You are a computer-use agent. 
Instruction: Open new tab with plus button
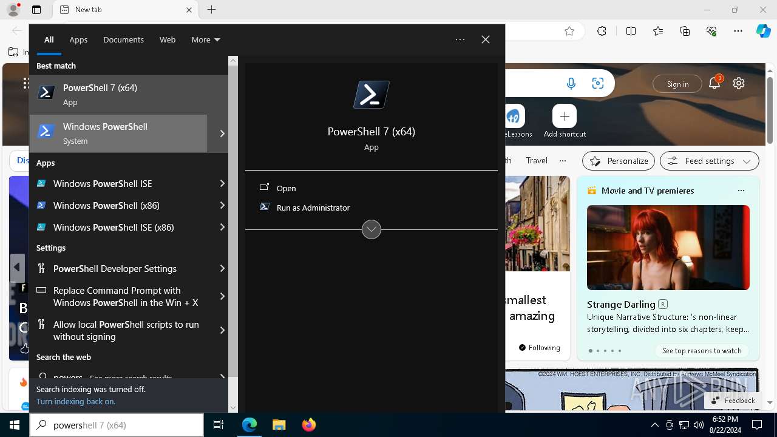(211, 10)
